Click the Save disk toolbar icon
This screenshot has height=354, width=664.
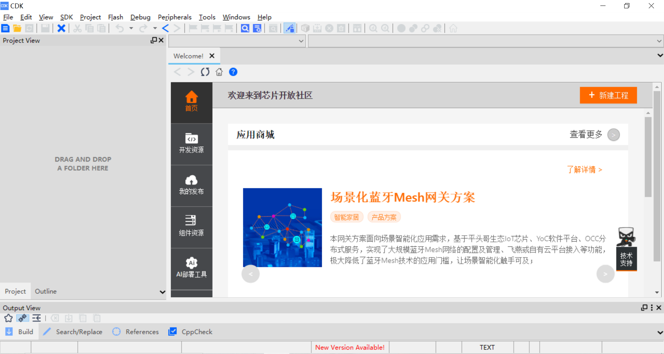click(x=45, y=28)
